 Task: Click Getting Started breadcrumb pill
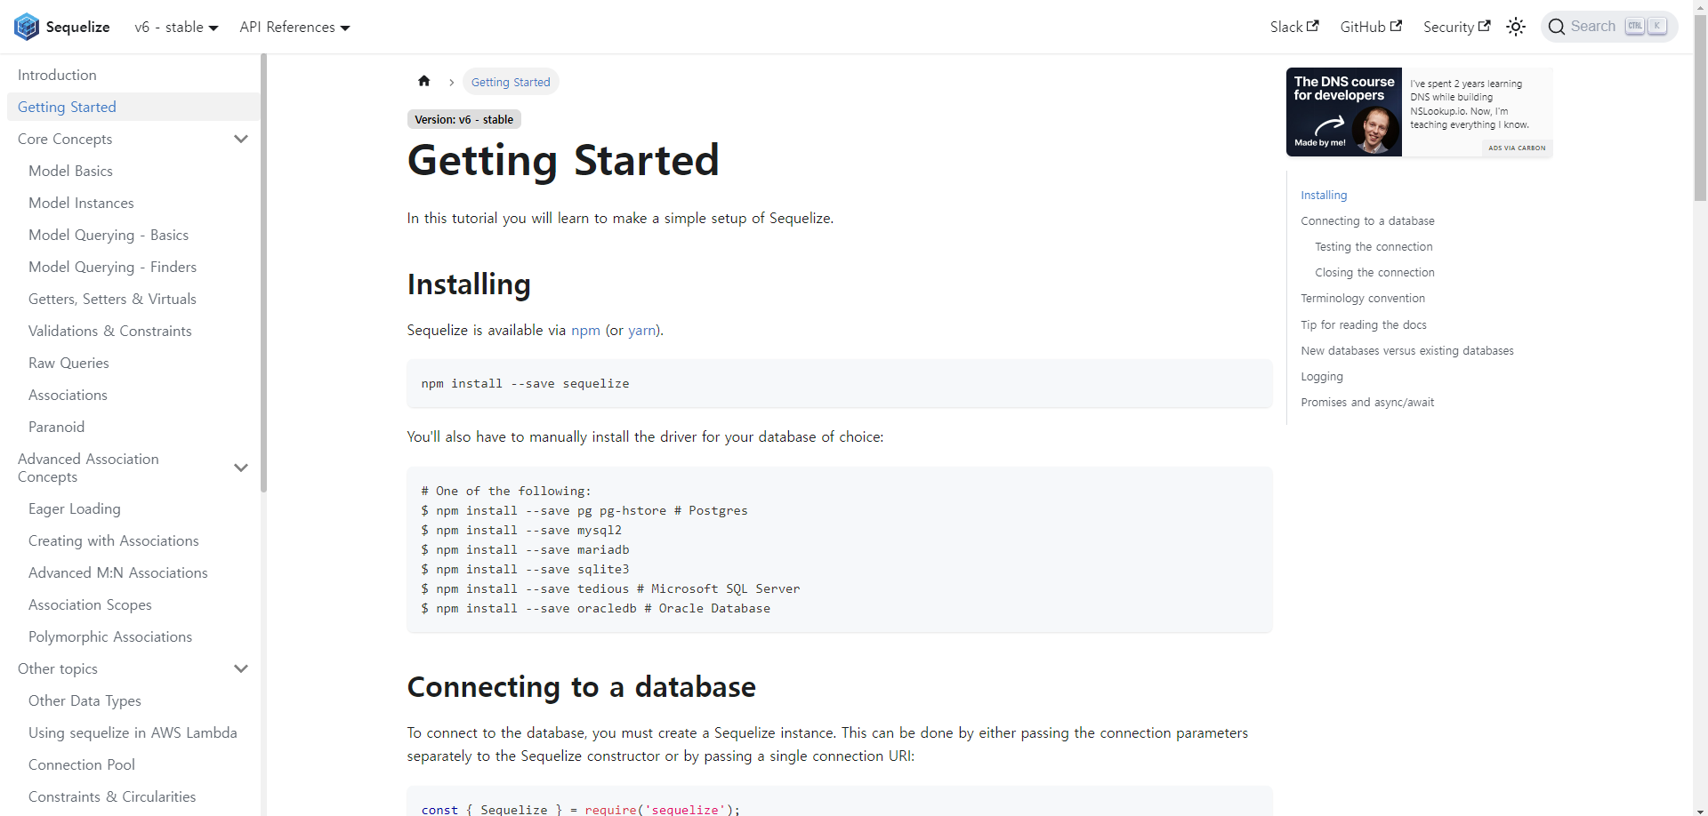[511, 82]
